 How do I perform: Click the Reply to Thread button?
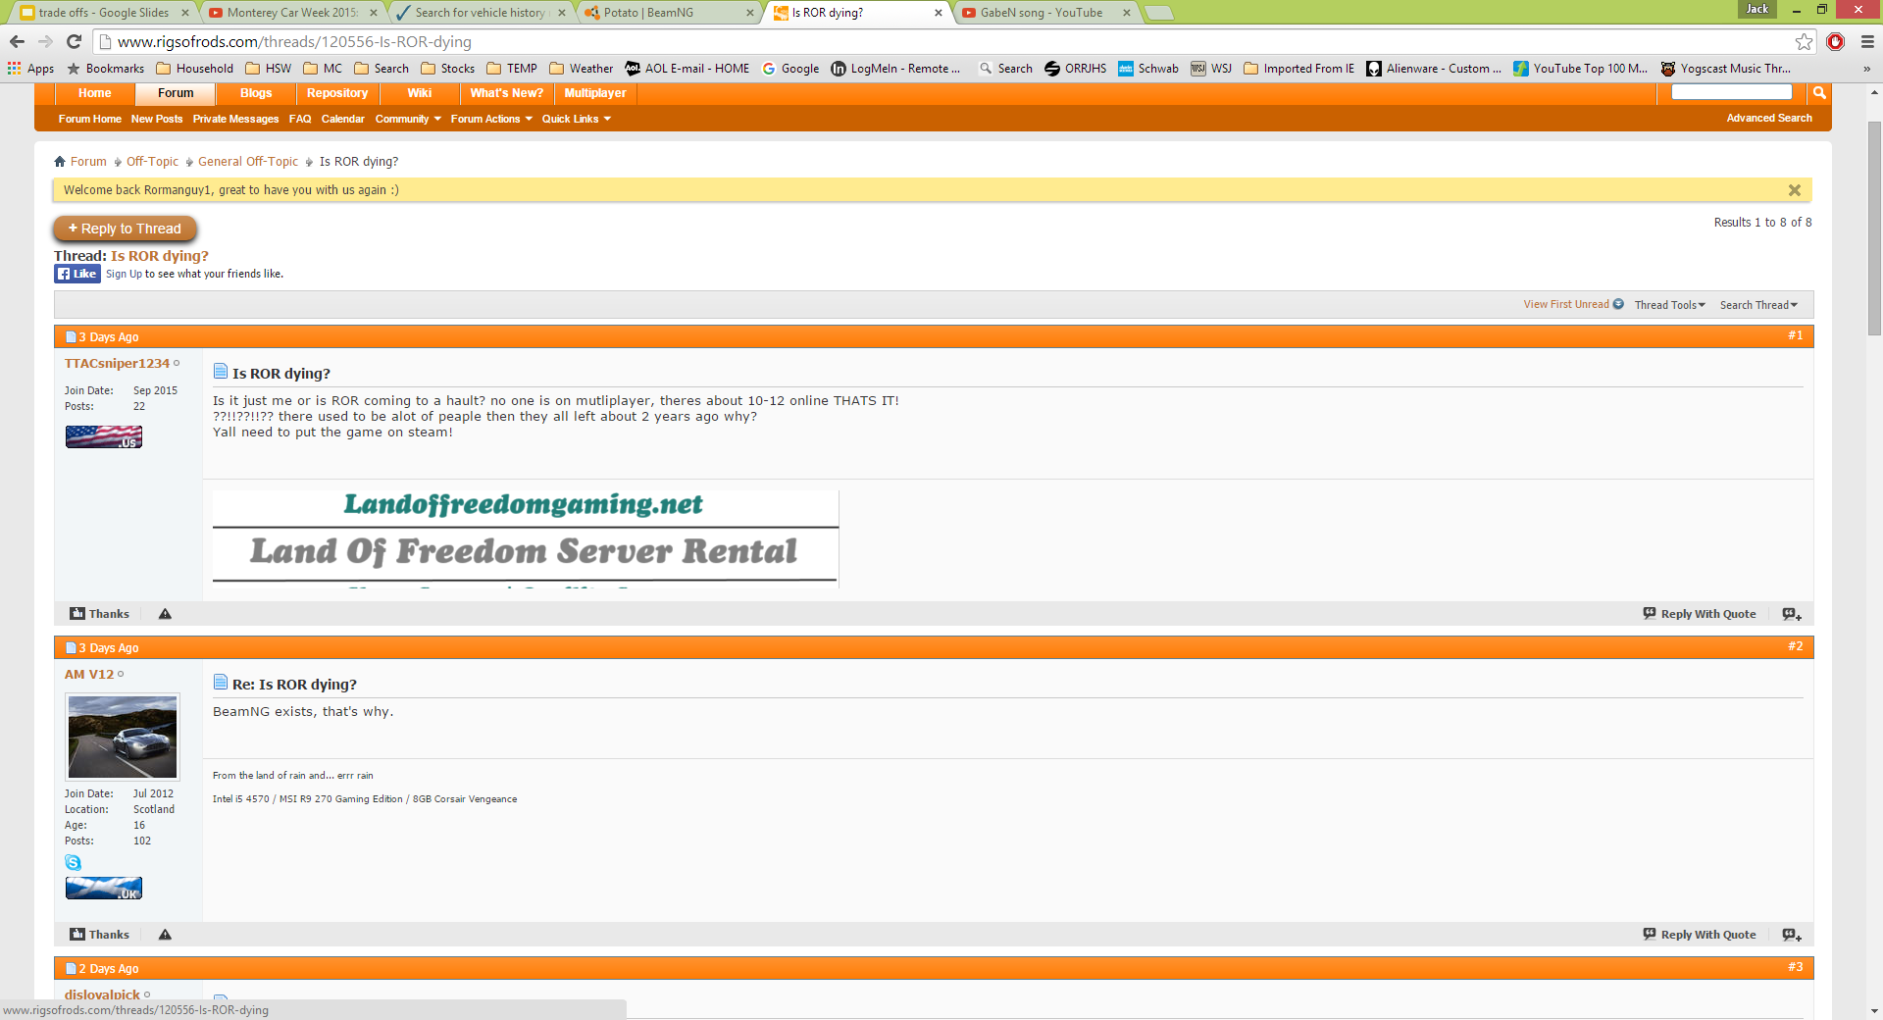125,229
